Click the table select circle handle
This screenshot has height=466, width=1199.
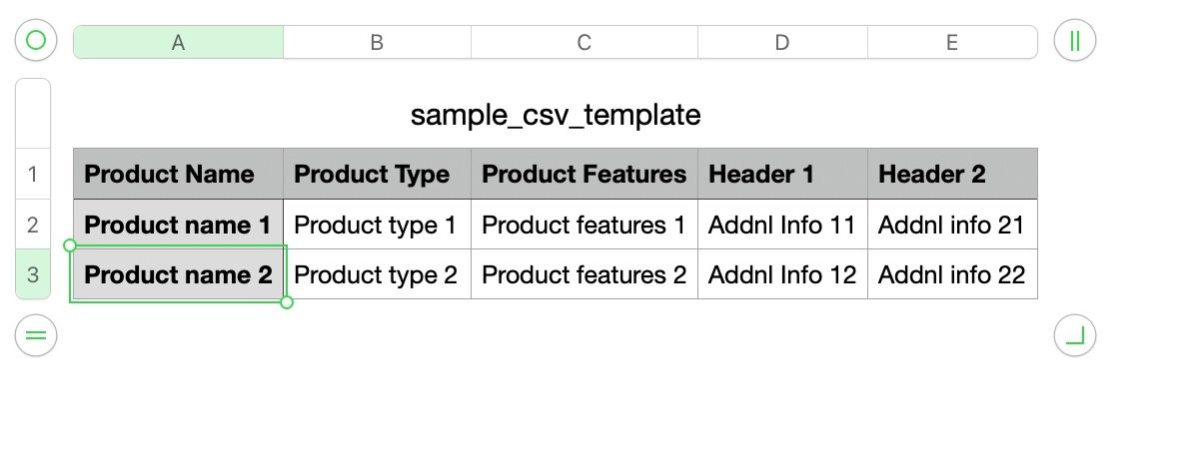coord(36,41)
